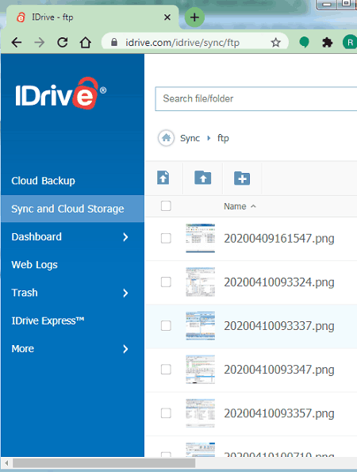Bookmark this page with the star
This screenshot has height=472, width=357.
(275, 43)
